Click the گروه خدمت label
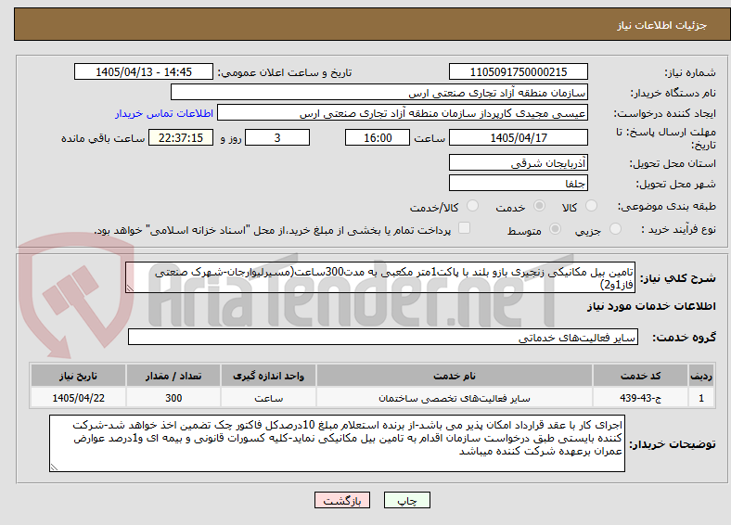Screen dimensions: 731x525 pyautogui.click(x=684, y=337)
